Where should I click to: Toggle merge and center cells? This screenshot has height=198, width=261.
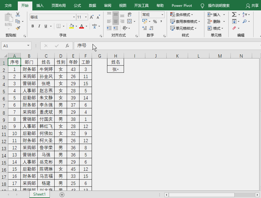tap(129, 21)
